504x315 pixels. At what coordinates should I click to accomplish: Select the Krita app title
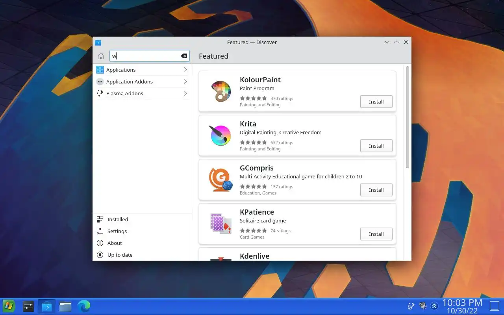(248, 124)
